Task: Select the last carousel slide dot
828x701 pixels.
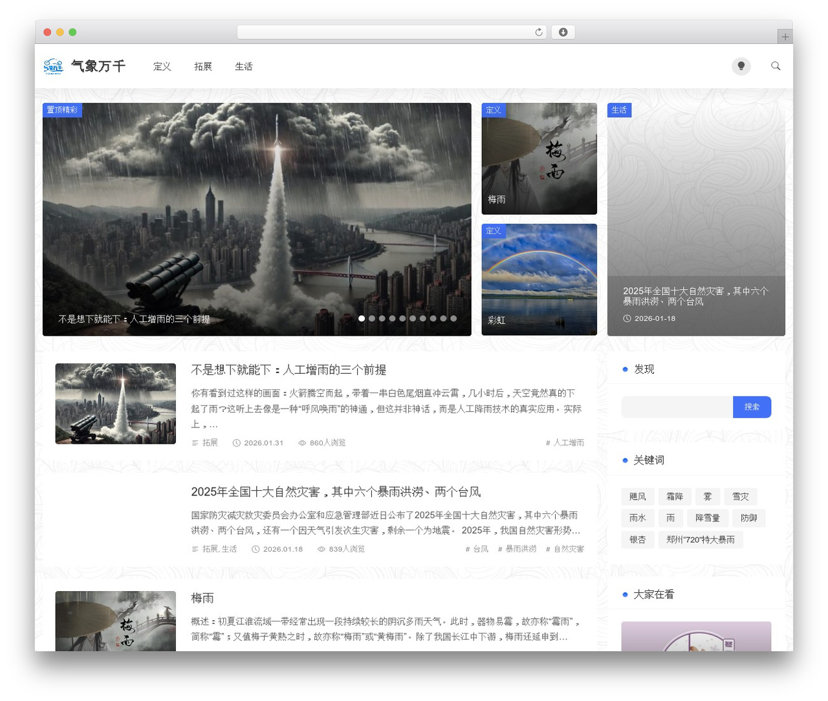Action: 453,318
